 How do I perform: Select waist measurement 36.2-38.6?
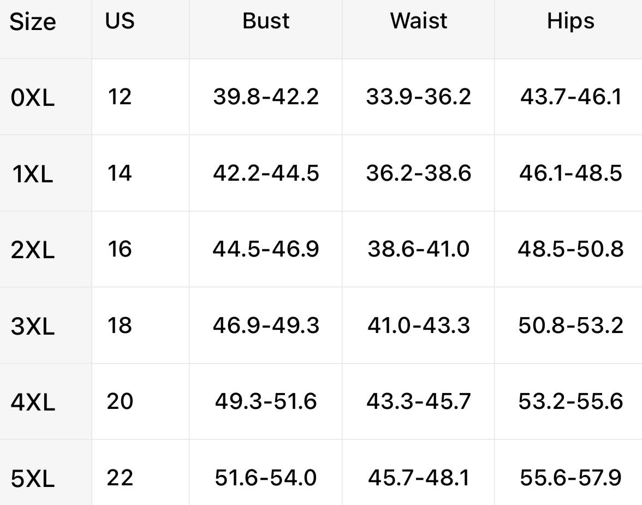418,173
